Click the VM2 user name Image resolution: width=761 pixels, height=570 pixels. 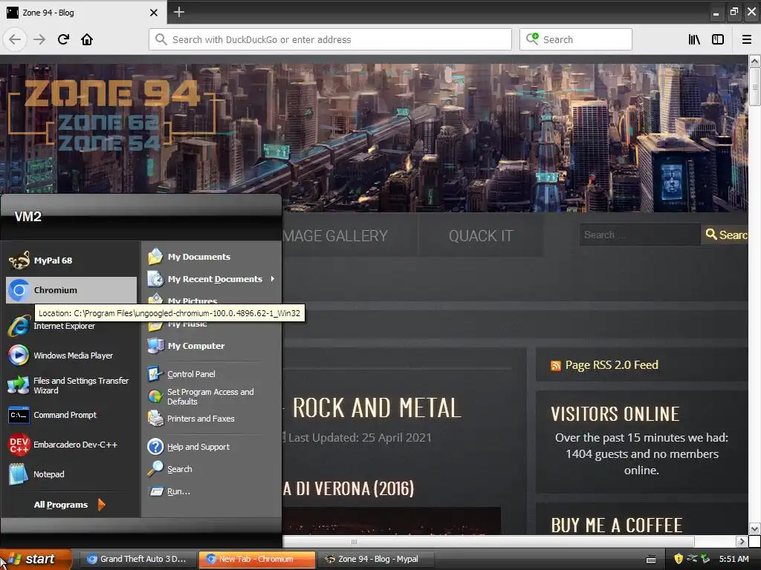click(x=27, y=216)
